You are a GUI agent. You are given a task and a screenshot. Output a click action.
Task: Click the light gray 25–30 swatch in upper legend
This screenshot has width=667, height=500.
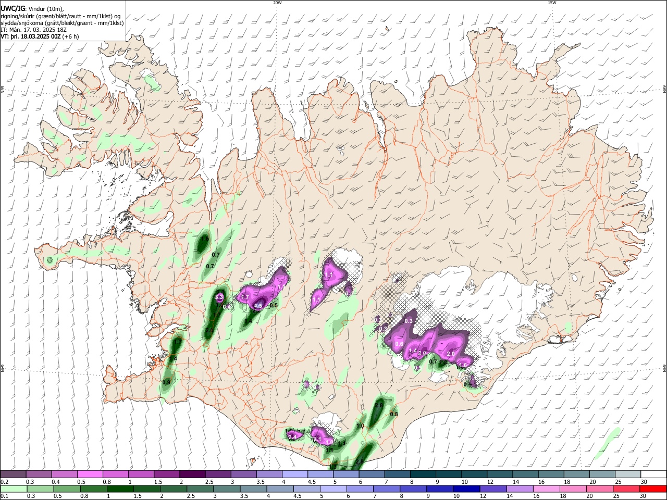coord(628,474)
